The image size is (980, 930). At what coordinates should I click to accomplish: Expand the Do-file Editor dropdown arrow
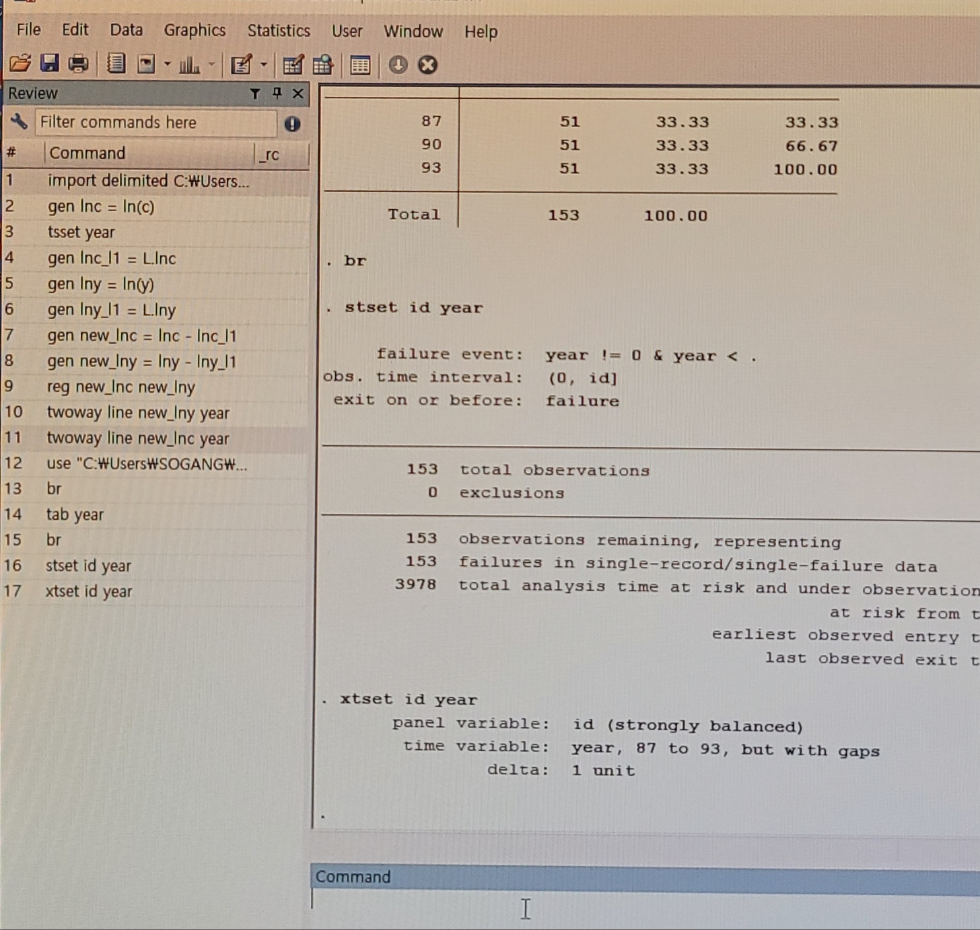pos(263,65)
